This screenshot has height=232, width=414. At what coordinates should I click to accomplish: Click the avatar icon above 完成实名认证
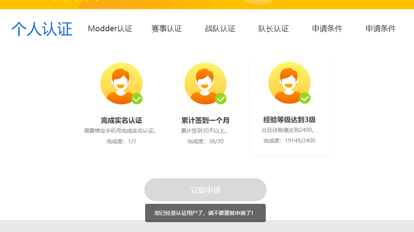tap(121, 83)
